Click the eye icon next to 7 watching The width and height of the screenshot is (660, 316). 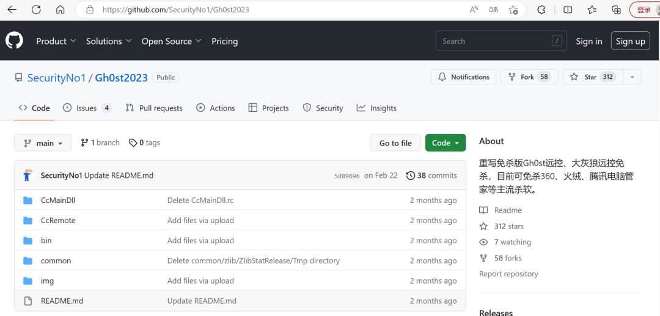click(483, 243)
